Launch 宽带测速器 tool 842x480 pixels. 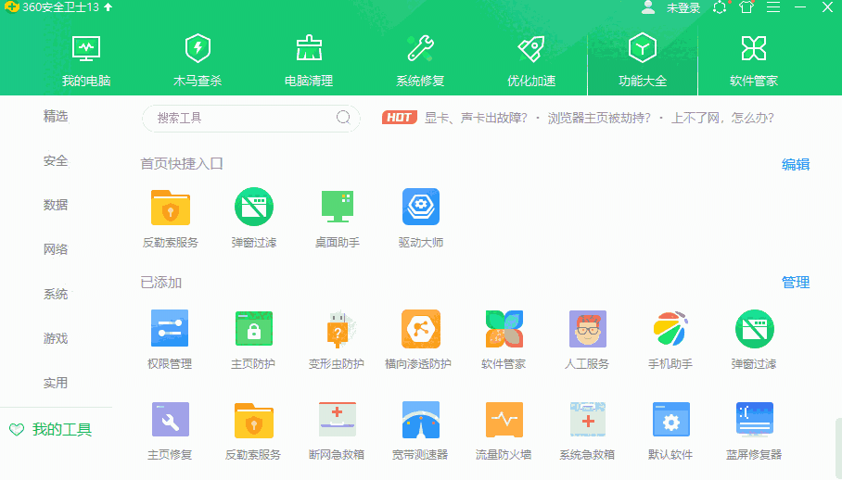[x=420, y=431]
